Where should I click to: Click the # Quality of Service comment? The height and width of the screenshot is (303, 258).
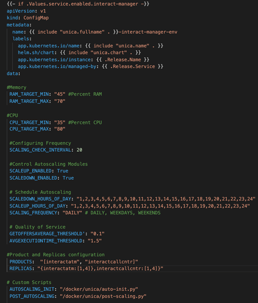click(x=37, y=227)
